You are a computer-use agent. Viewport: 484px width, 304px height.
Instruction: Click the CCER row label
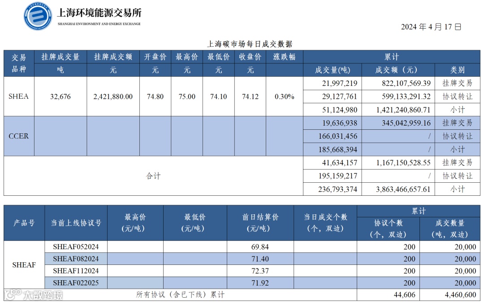click(18, 136)
